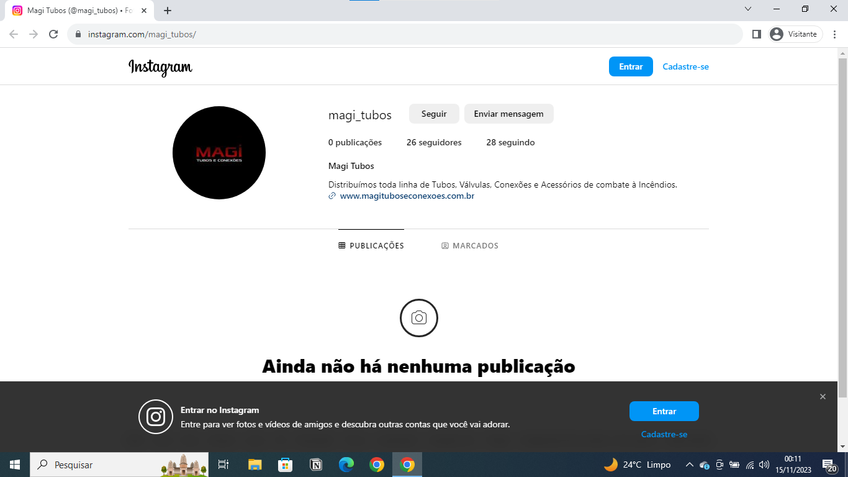The height and width of the screenshot is (477, 848).
Task: Click the camera icon above the no-posts message
Action: coord(419,317)
